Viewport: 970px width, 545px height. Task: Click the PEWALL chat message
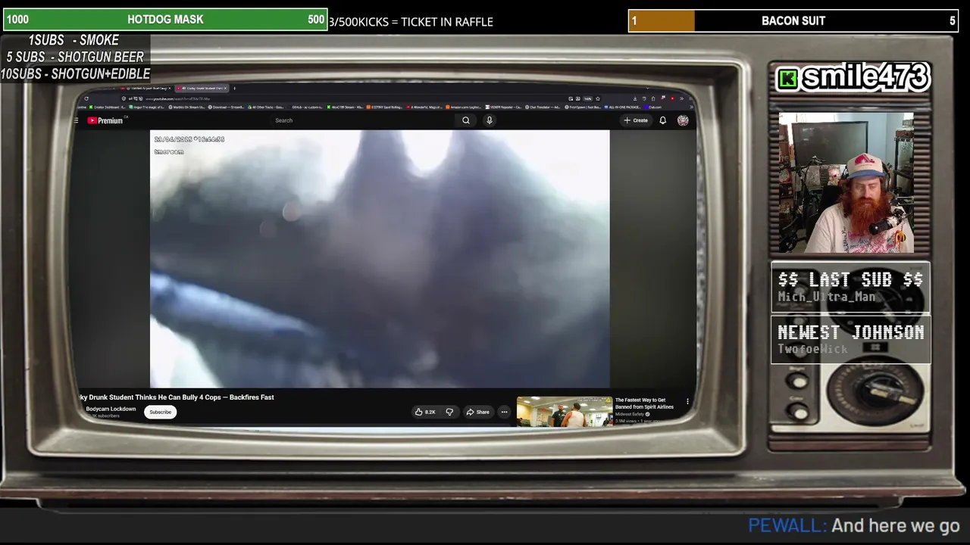(x=854, y=525)
